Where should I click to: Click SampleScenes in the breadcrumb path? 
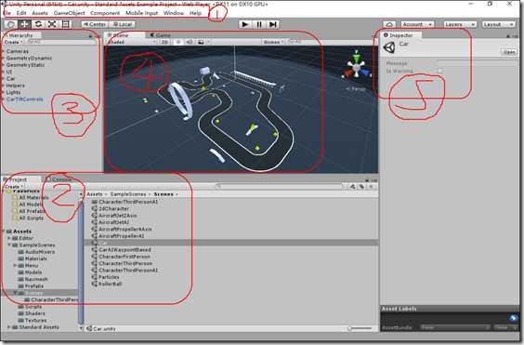click(x=128, y=194)
